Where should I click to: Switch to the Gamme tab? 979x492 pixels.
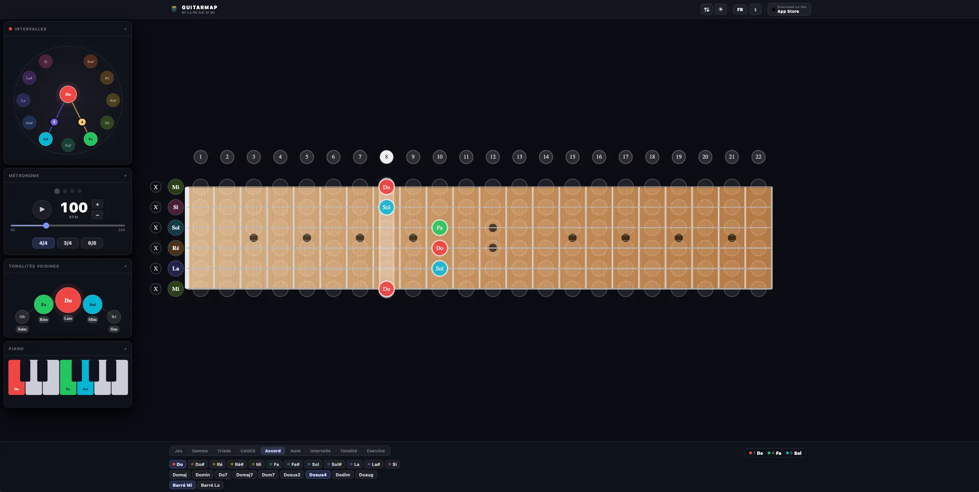pos(200,451)
